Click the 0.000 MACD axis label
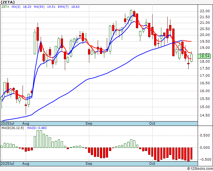 [205, 148]
